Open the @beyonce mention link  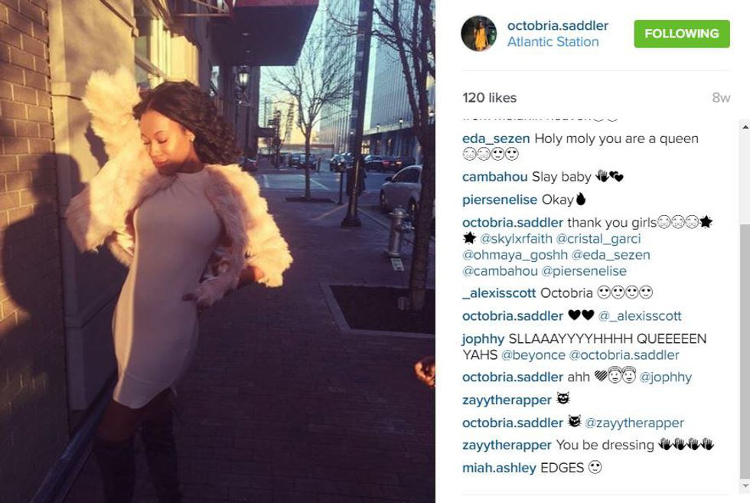click(x=533, y=355)
